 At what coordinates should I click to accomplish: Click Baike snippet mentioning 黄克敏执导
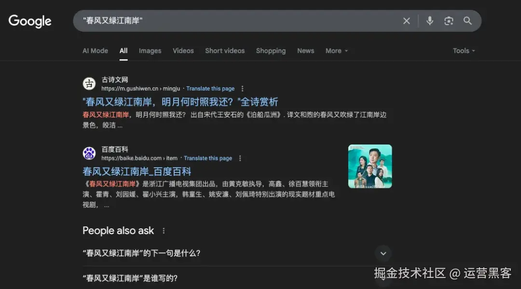(209, 195)
